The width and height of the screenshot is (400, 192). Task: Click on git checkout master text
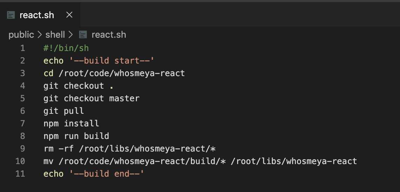91,98
